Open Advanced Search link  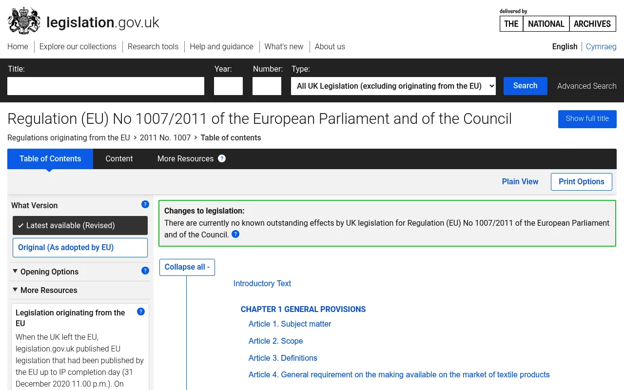[x=587, y=86]
